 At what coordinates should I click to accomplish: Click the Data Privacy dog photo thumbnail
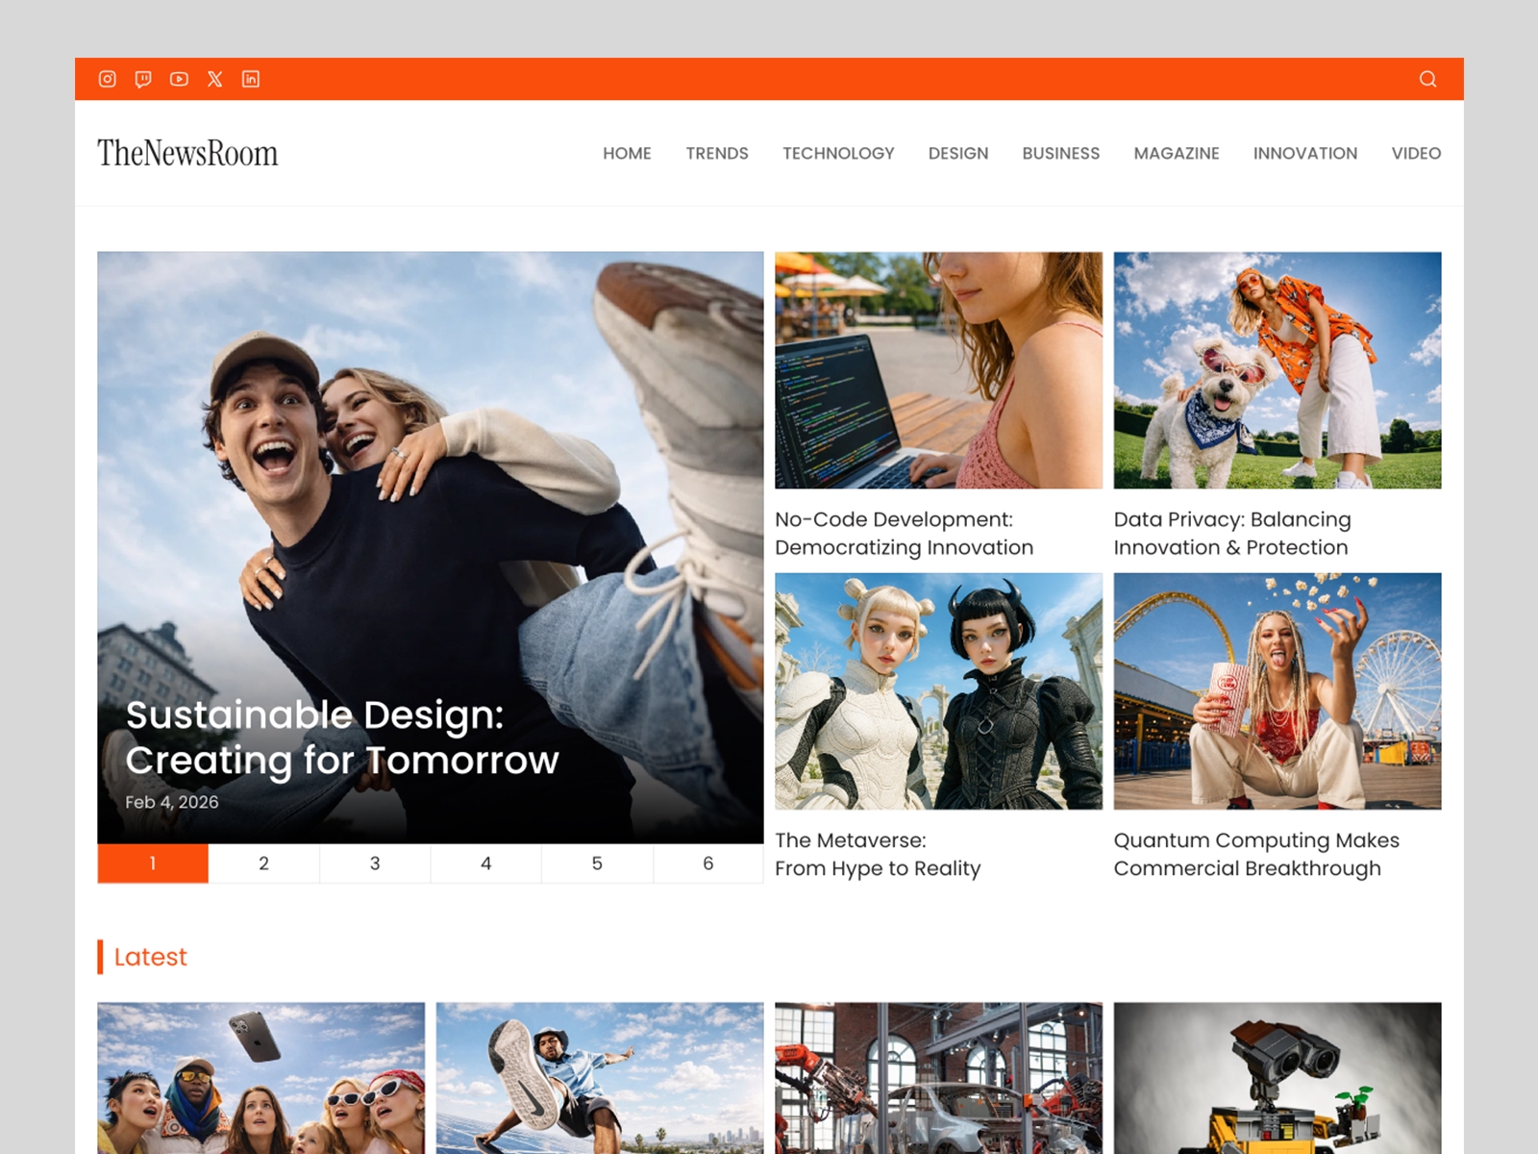point(1277,370)
